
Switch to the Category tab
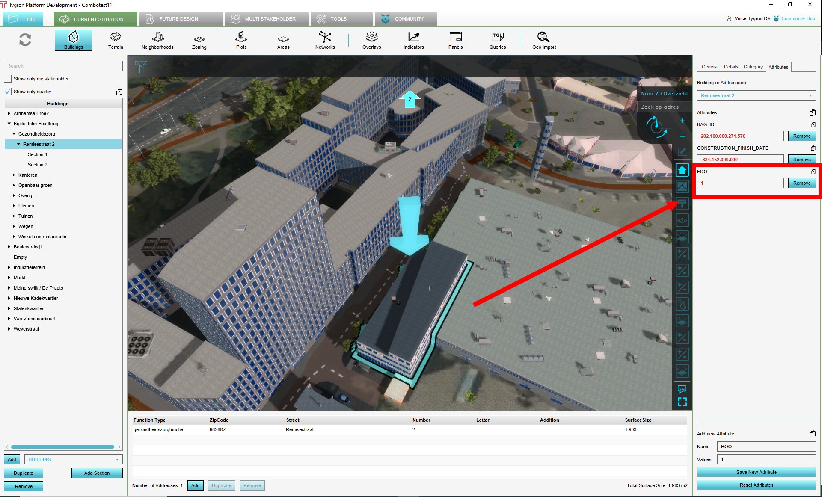pos(753,67)
